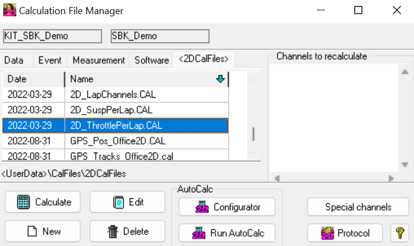Image resolution: width=414 pixels, height=246 pixels.
Task: Open the AutoCalc Configurator
Action: 227,207
